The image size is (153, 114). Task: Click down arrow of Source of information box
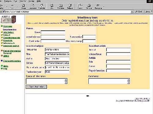(66, 83)
